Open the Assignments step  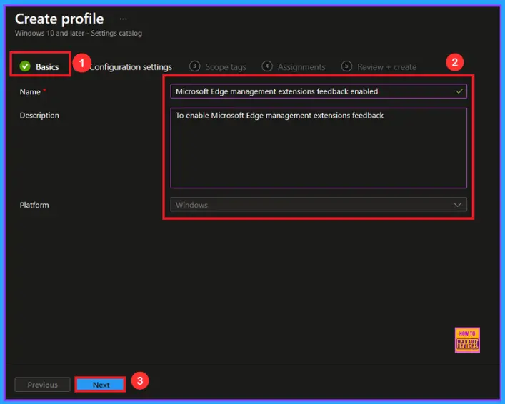pos(294,66)
